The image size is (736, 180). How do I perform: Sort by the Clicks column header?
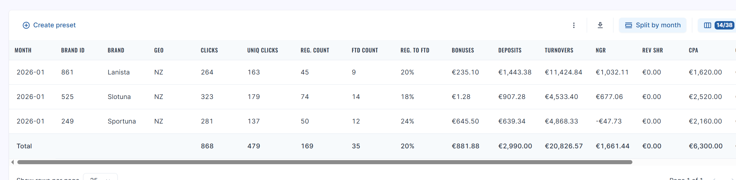coord(209,50)
